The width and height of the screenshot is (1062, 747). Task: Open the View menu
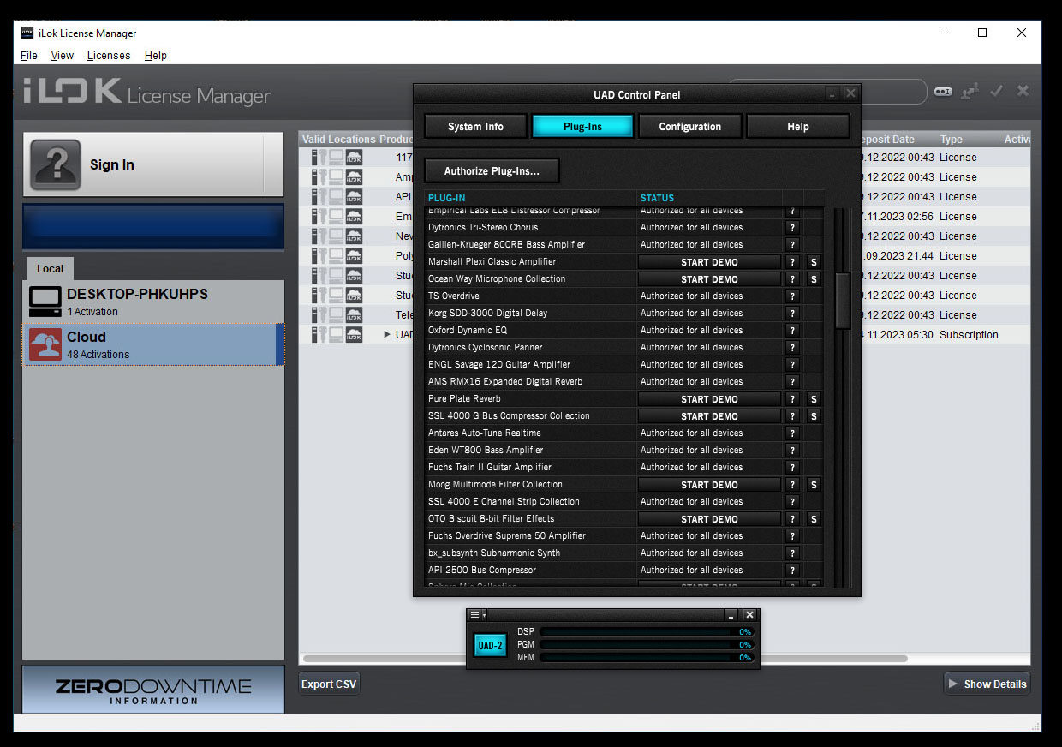click(x=63, y=56)
